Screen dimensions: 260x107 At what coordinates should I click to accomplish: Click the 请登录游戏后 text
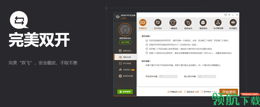pyautogui.click(x=125, y=38)
